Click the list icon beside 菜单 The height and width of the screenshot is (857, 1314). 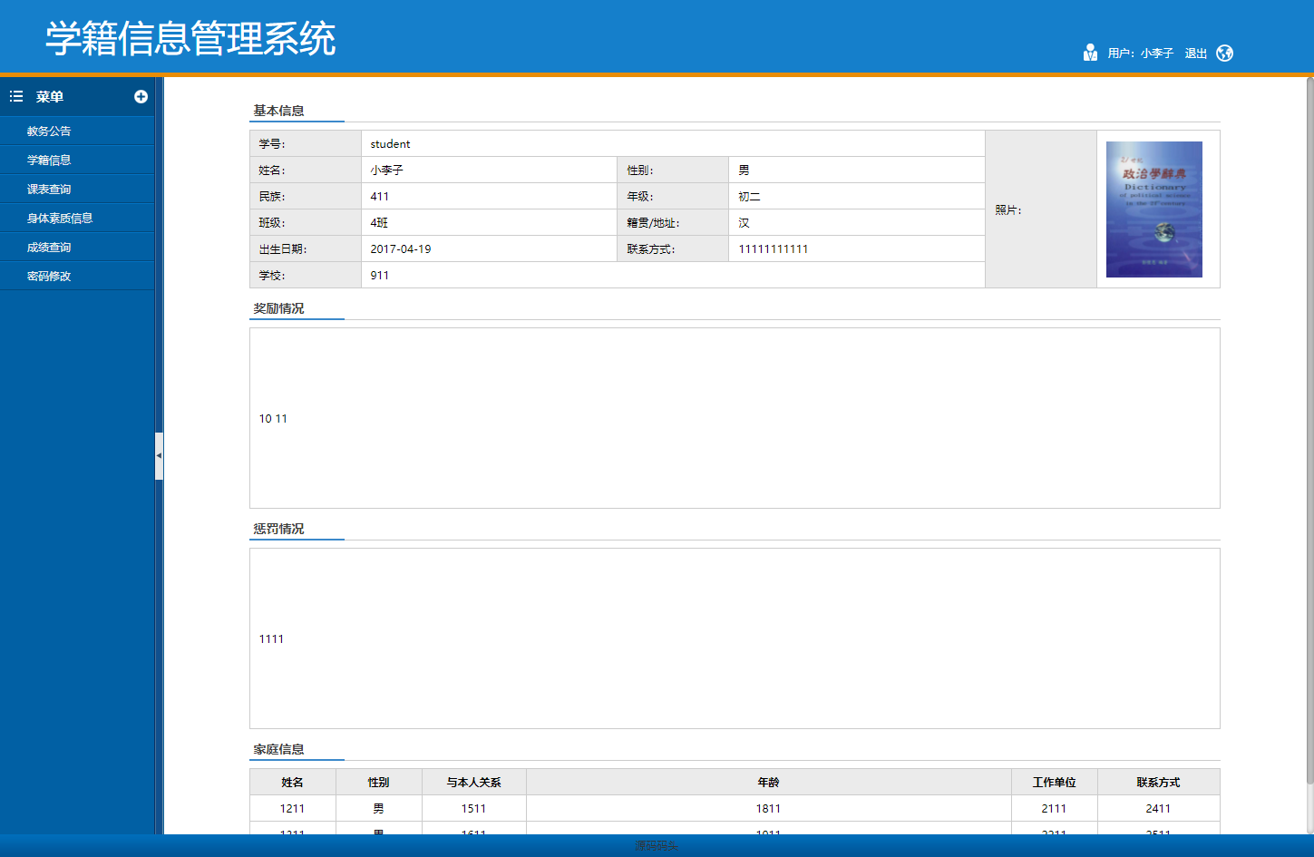click(15, 96)
